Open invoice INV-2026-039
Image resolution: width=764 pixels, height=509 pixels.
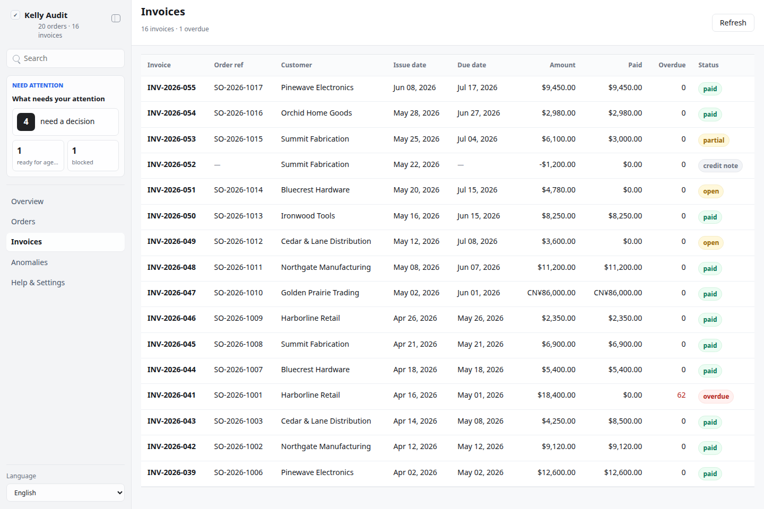(x=171, y=472)
